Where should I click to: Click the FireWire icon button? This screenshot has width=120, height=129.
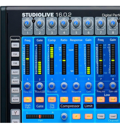(x=15, y=113)
